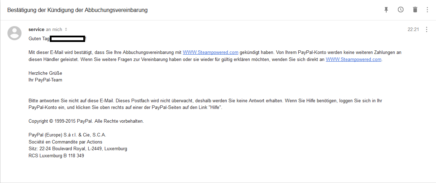The width and height of the screenshot is (436, 183).
Task: Click the 'an mich' recipient label
Action: pyautogui.click(x=54, y=30)
